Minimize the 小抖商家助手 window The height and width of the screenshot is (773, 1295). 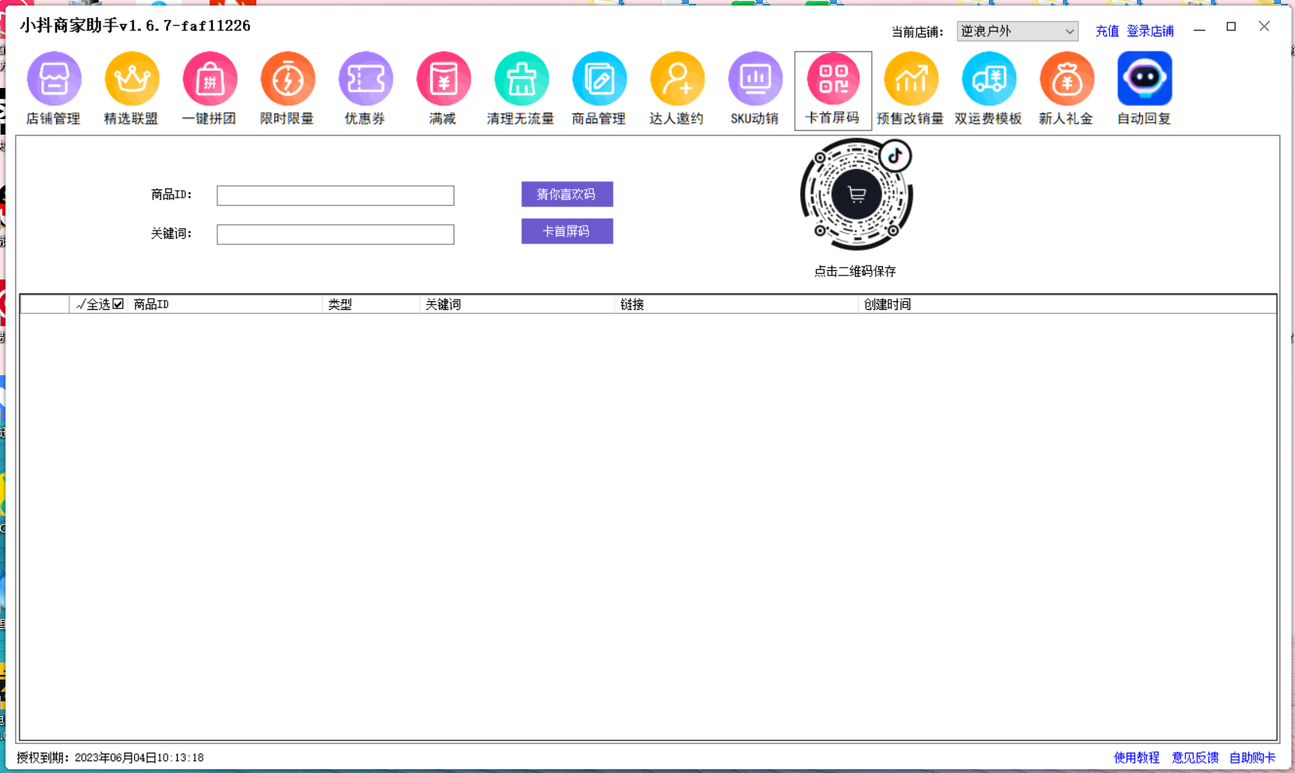click(x=1199, y=30)
